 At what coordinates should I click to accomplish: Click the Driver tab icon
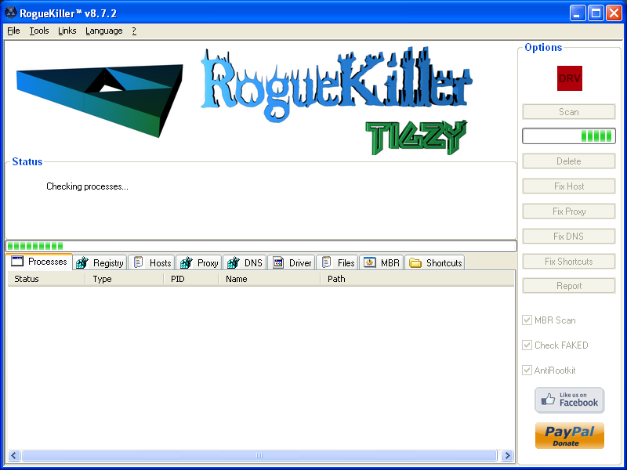click(278, 262)
